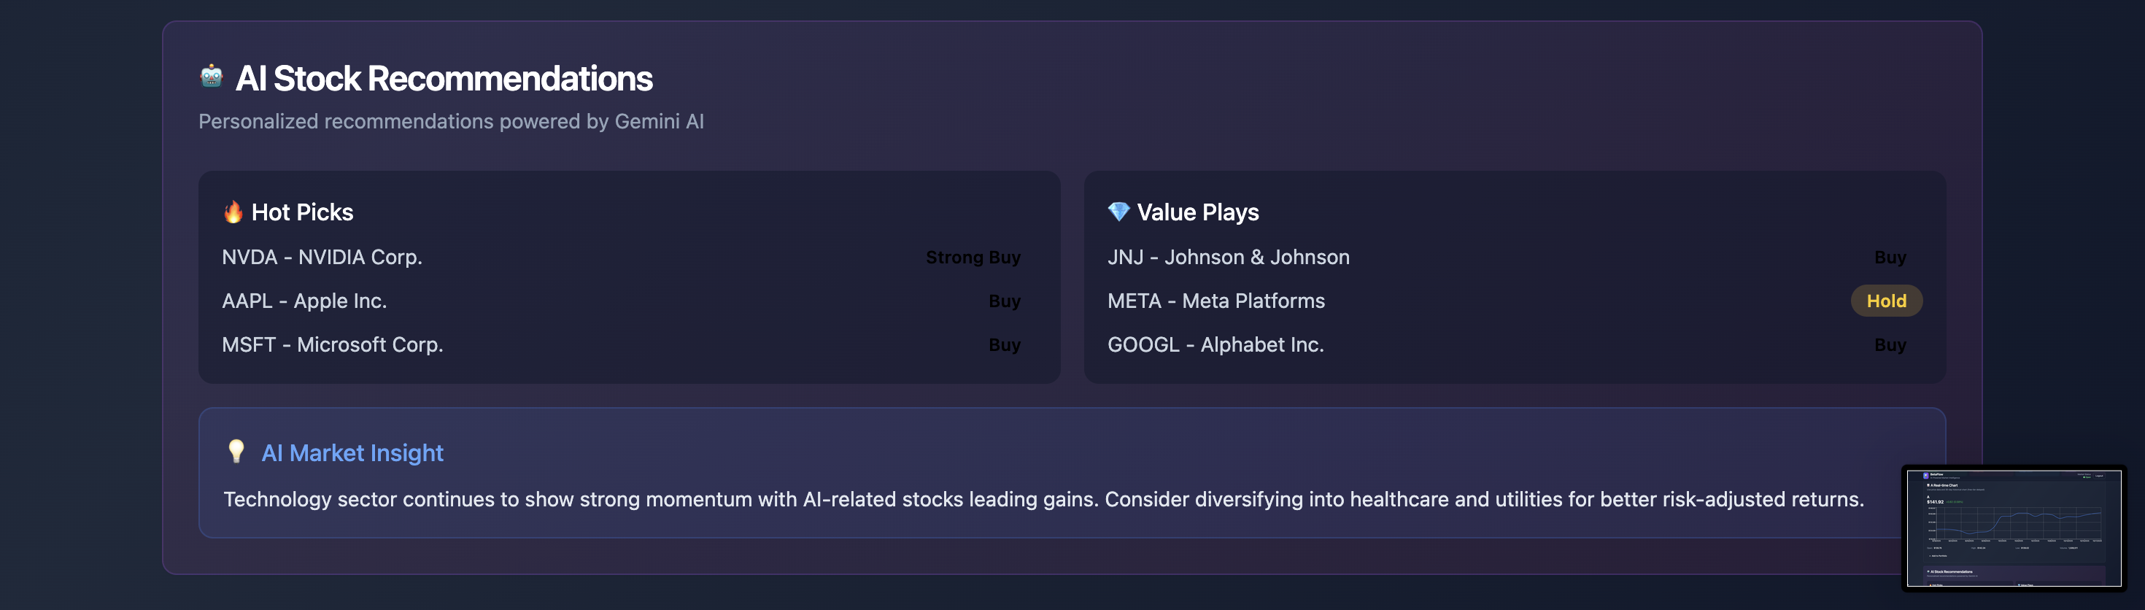Open JNJ - Johnson & Johnson entry
2145x610 pixels.
click(x=1228, y=258)
